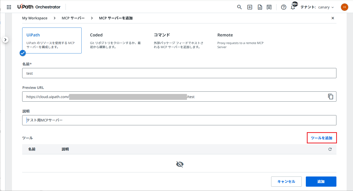The height and width of the screenshot is (191, 353).
Task: Select the UiPath server type card
Action: (52, 40)
